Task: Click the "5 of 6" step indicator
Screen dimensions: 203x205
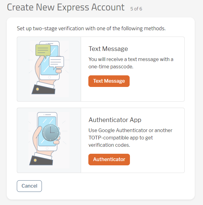Action: (x=136, y=9)
